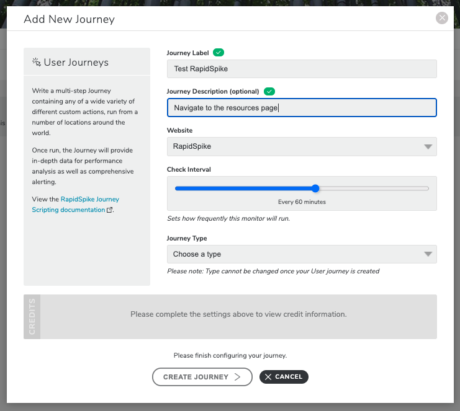Image resolution: width=460 pixels, height=411 pixels.
Task: Select the RapidSpike website combo box
Action: (x=302, y=146)
